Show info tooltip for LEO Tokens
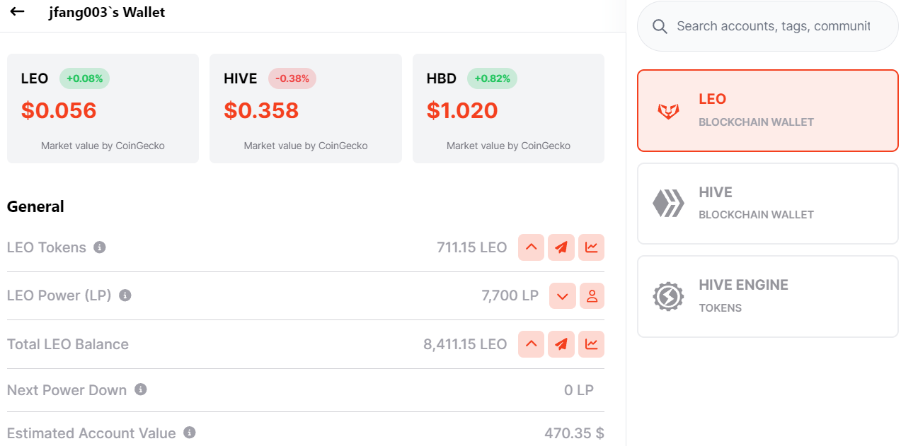The image size is (901, 446). [x=100, y=247]
